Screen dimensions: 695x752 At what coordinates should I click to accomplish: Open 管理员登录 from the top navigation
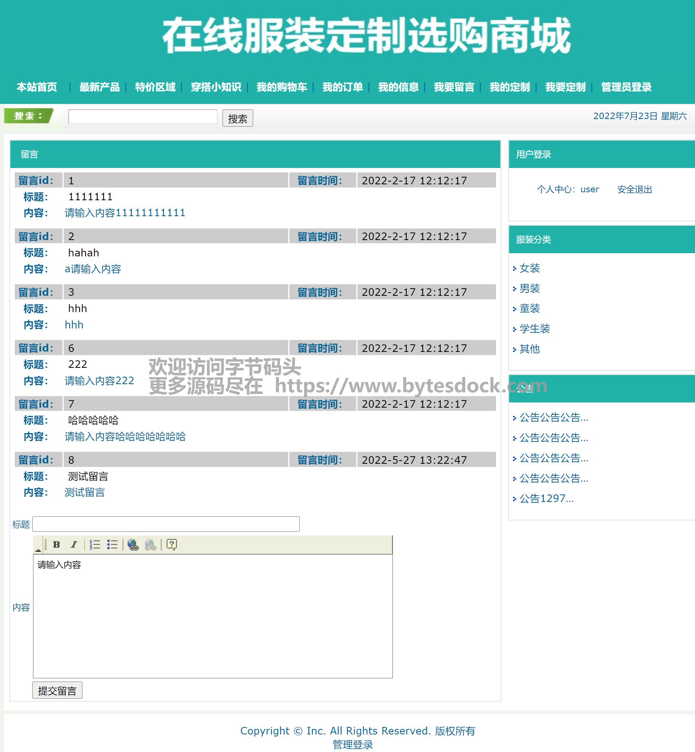click(626, 87)
